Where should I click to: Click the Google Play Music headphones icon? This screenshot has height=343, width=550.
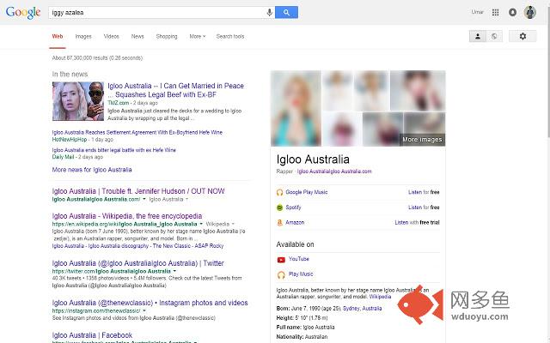pos(279,192)
